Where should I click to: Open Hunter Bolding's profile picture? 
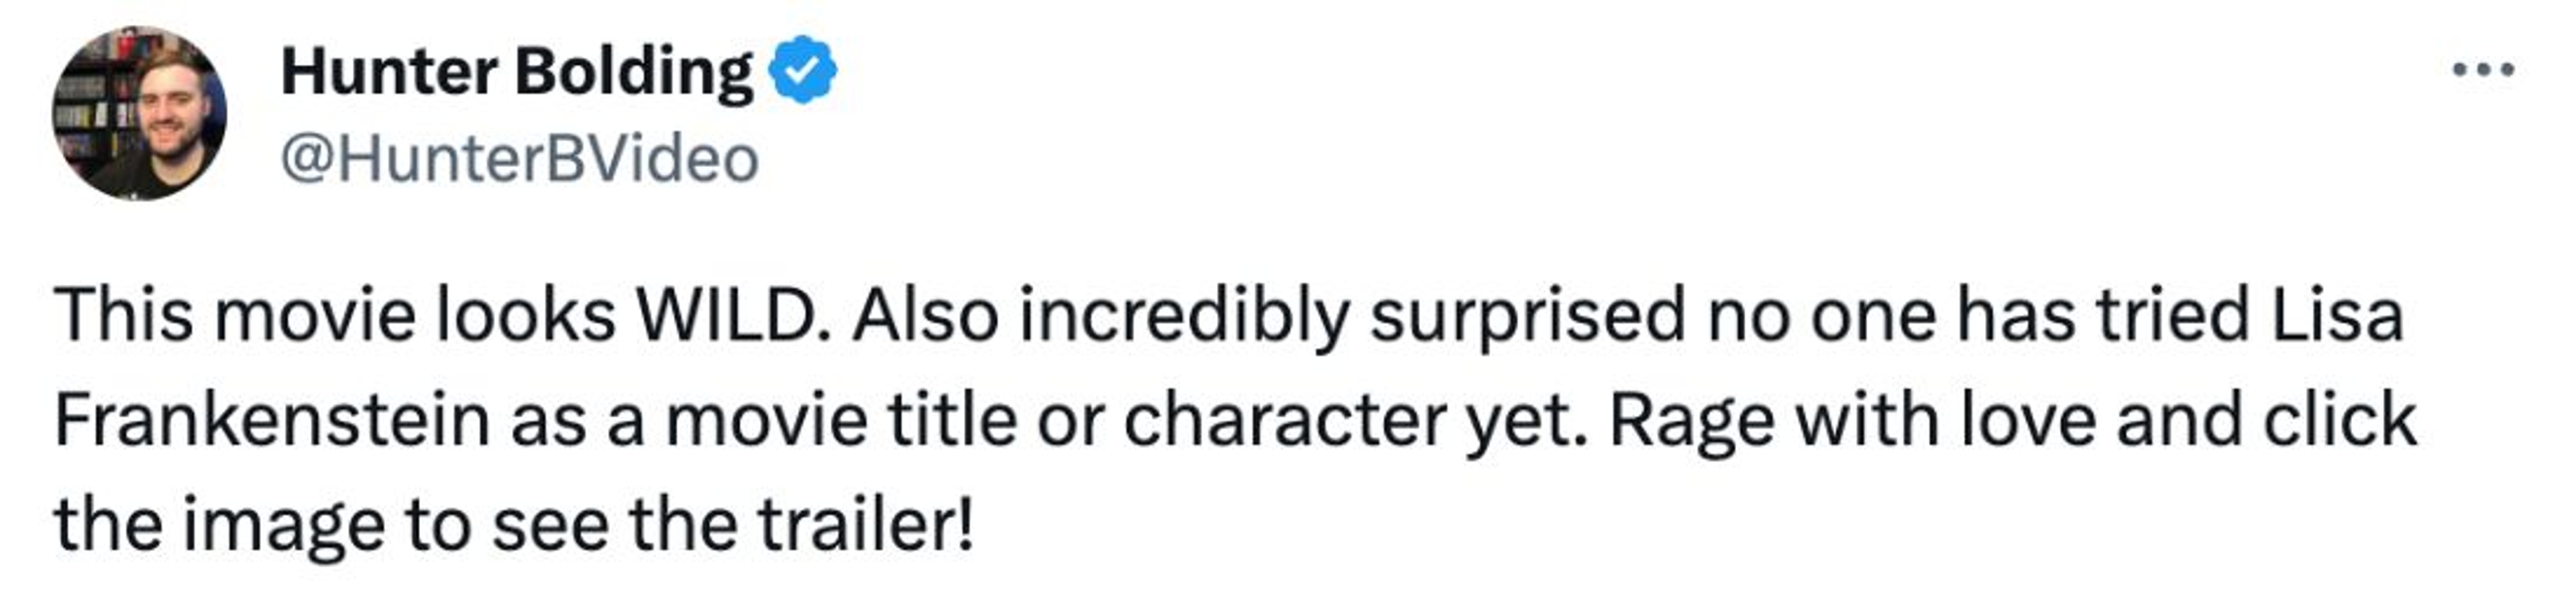tap(139, 113)
